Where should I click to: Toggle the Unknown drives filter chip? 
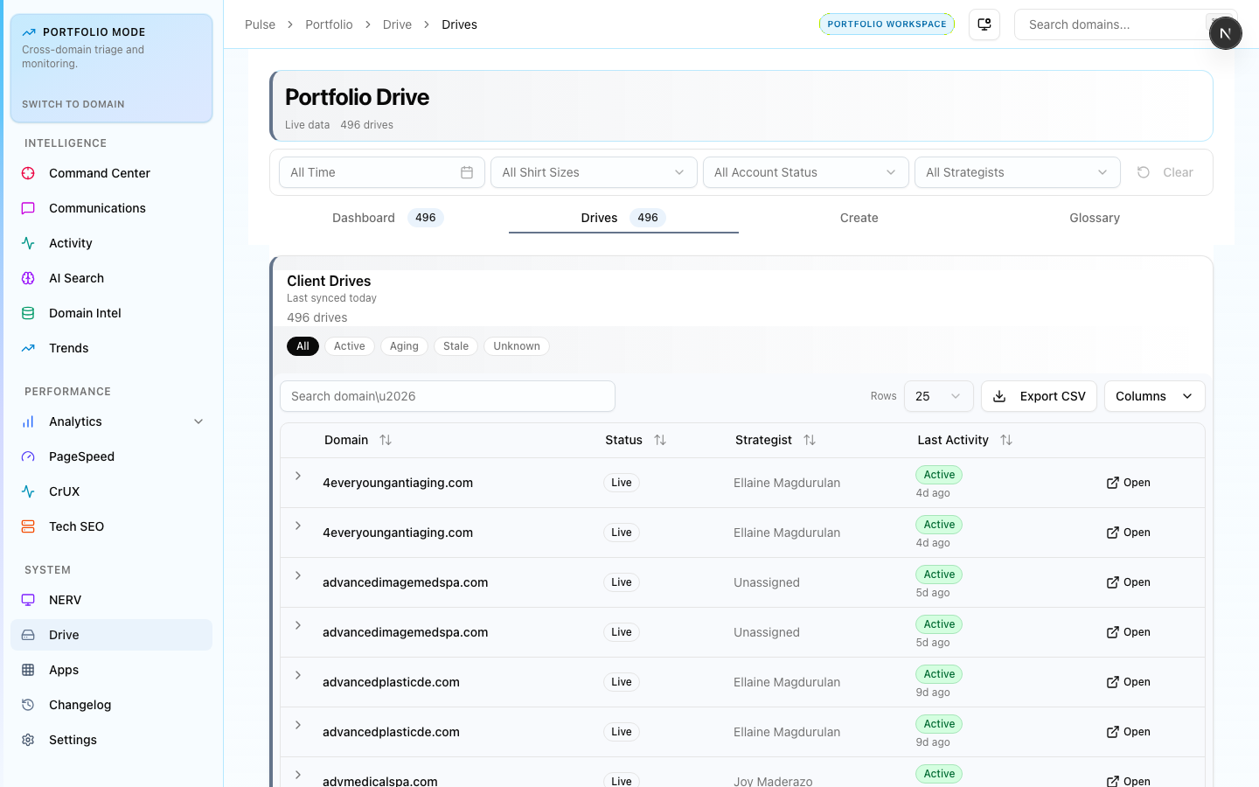516,346
